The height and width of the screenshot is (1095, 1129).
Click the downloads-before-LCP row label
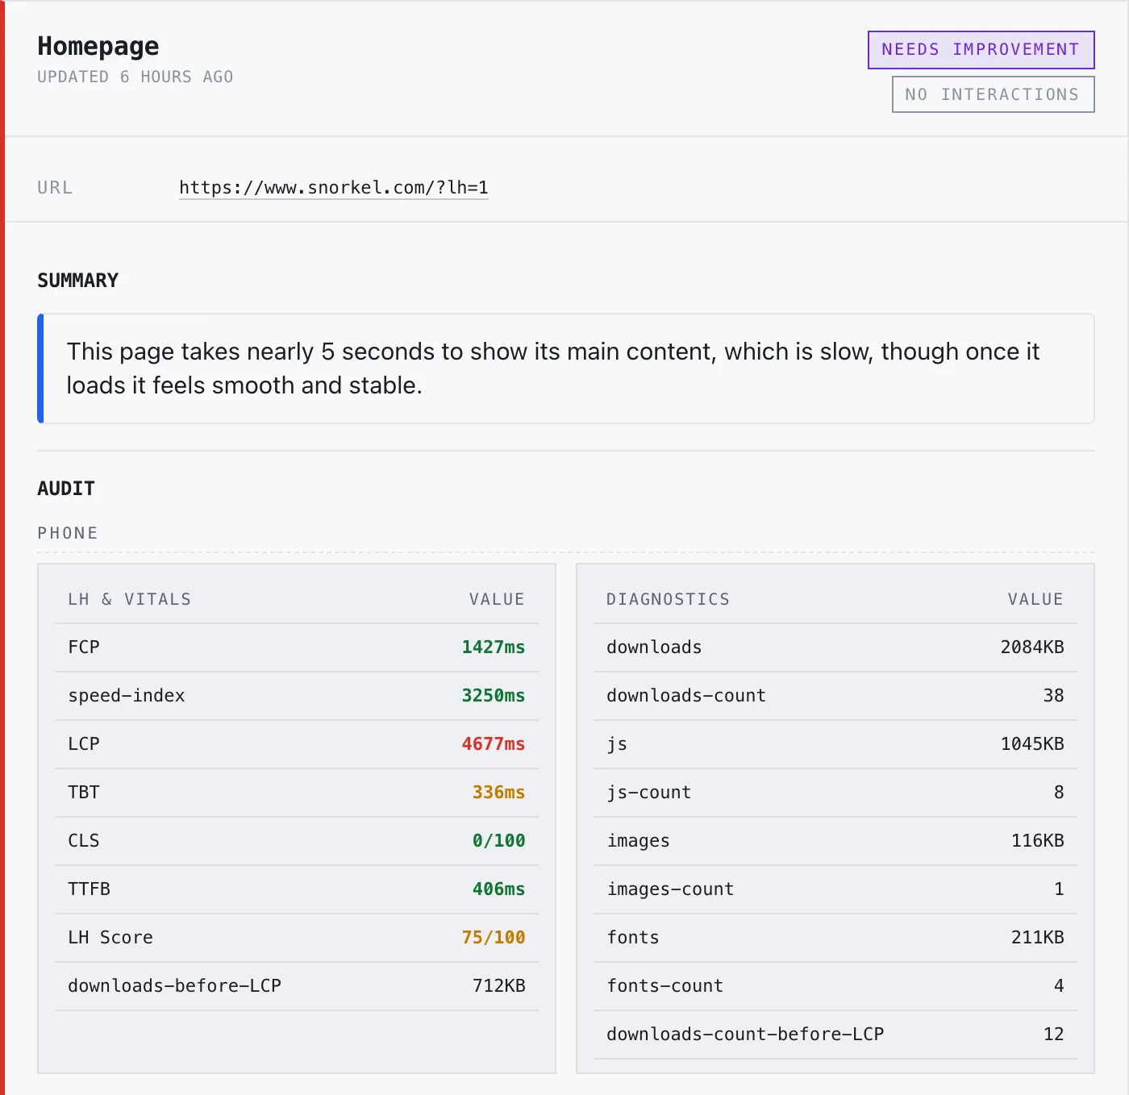pyautogui.click(x=174, y=986)
